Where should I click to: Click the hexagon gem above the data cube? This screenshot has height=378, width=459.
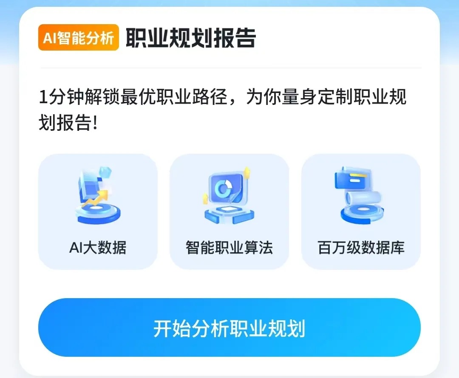point(105,172)
